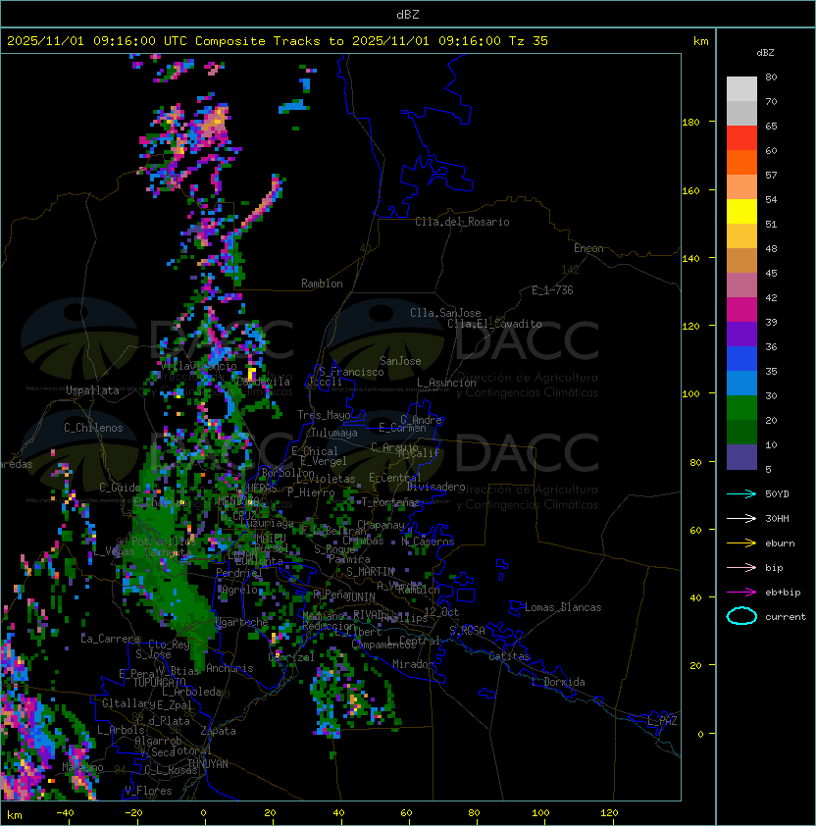Pick the light blue 35 dBZ swatch

[x=741, y=383]
